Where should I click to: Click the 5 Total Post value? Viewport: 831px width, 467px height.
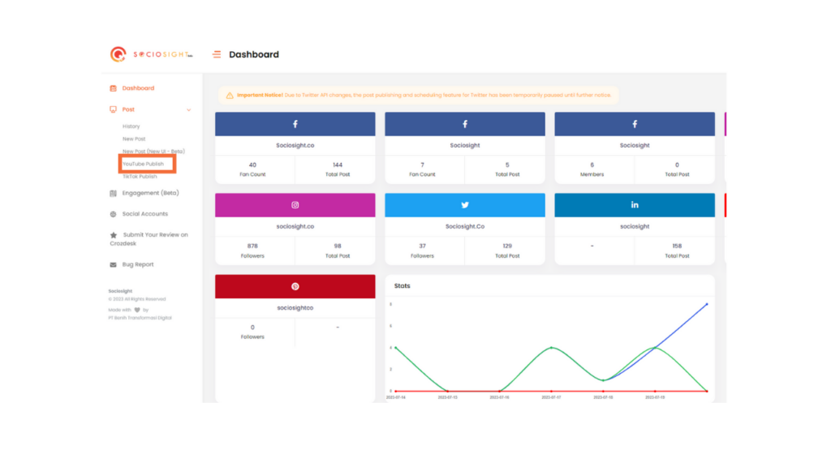507,165
